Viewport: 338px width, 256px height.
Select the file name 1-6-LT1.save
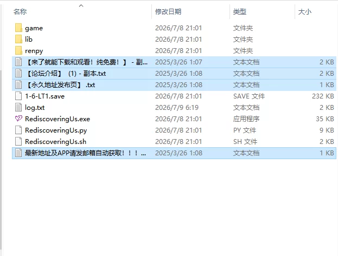tap(44, 96)
